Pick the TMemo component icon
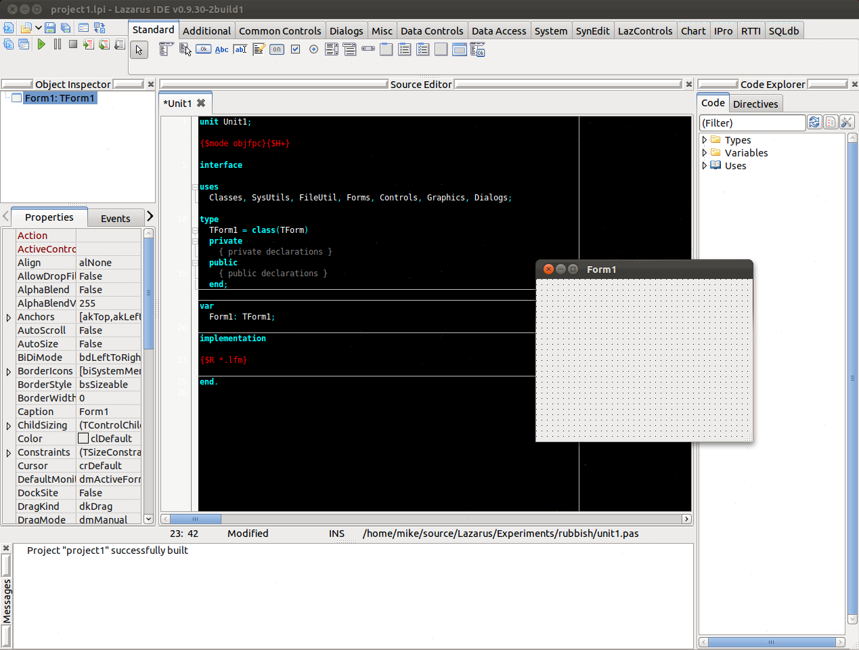The image size is (859, 650). tap(259, 49)
